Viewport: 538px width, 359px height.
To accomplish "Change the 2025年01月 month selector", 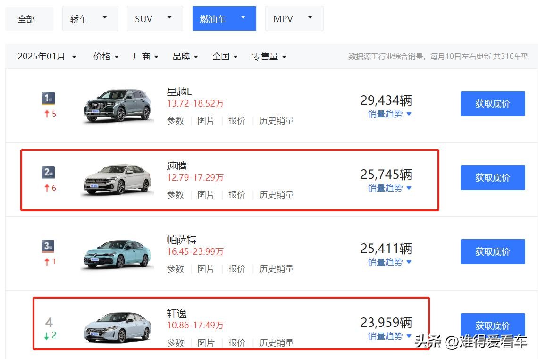I will tap(47, 57).
